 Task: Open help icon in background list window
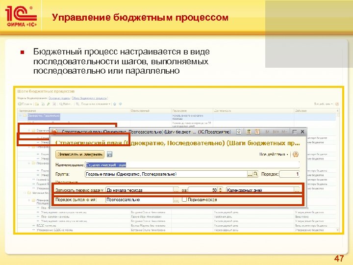(337, 104)
